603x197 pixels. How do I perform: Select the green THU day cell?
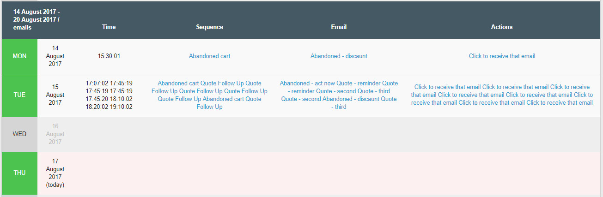[19, 173]
